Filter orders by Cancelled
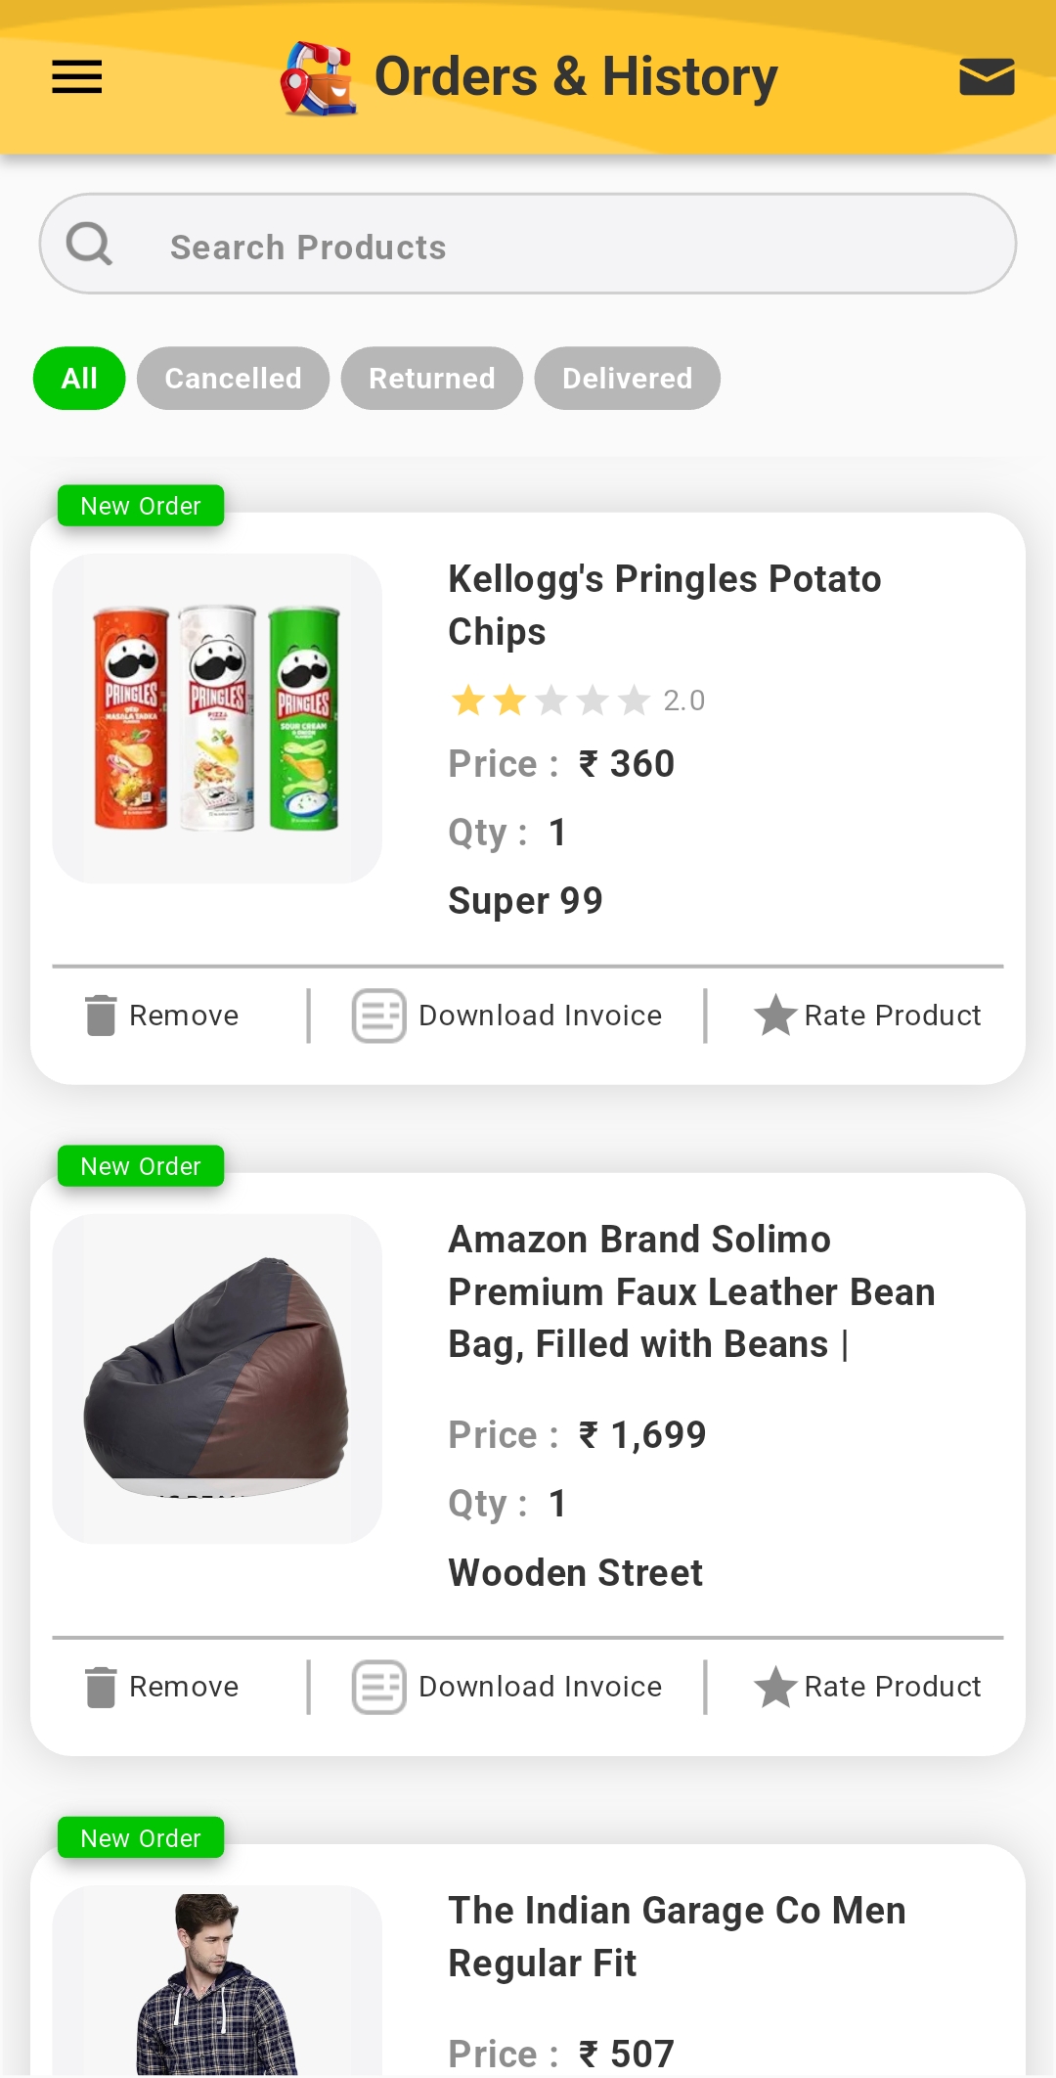Image resolution: width=1056 pixels, height=2078 pixels. tap(233, 379)
